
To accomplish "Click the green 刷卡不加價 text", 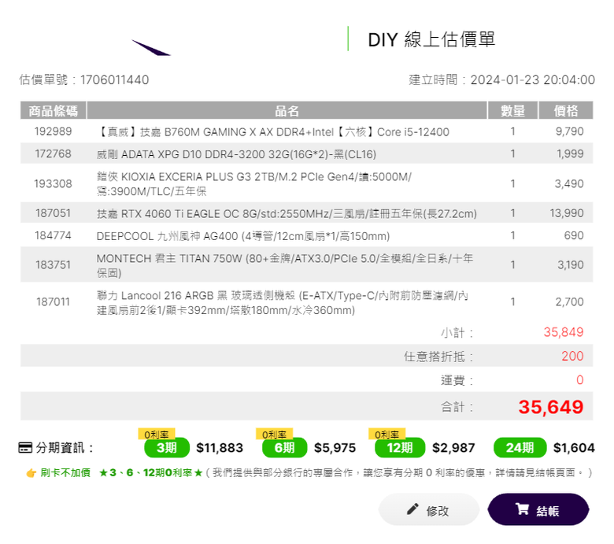I will pyautogui.click(x=65, y=473).
